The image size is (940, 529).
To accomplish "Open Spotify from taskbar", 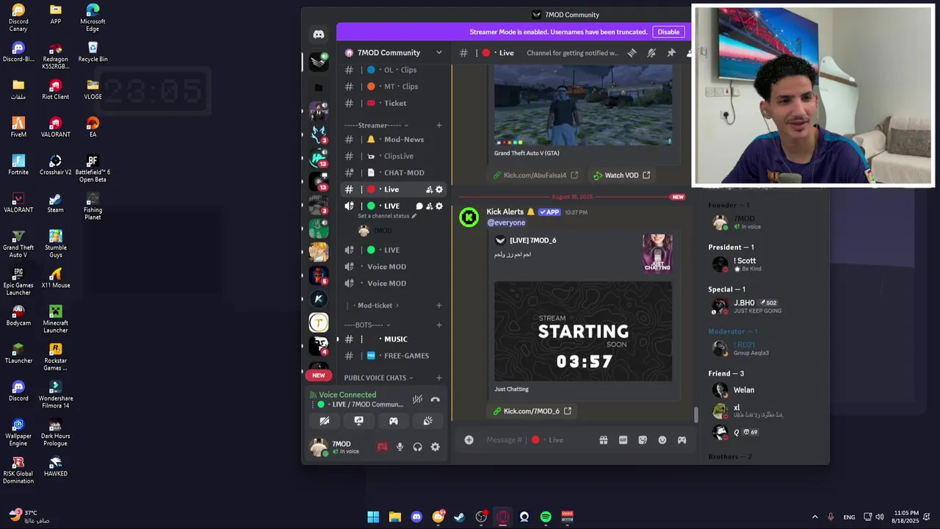I will pyautogui.click(x=546, y=517).
